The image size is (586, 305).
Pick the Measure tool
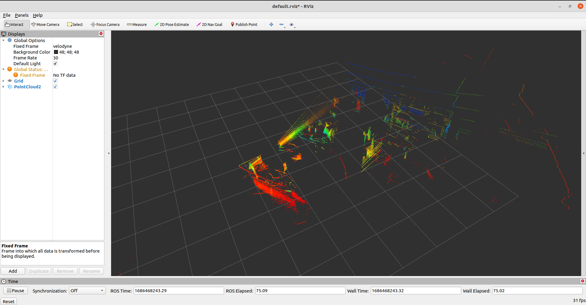tap(137, 24)
